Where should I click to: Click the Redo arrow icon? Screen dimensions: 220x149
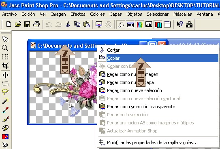pos(58,25)
